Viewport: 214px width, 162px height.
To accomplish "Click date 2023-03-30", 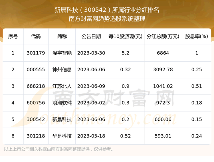I will (x=91, y=53).
